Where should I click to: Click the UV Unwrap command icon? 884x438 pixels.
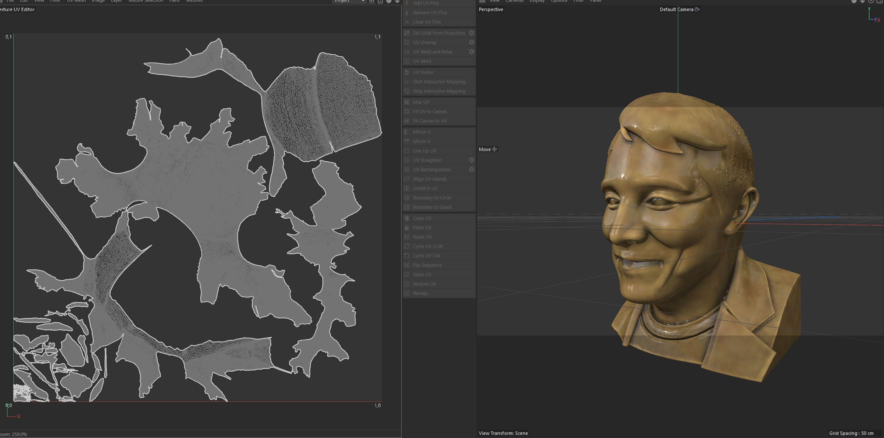[x=407, y=43]
